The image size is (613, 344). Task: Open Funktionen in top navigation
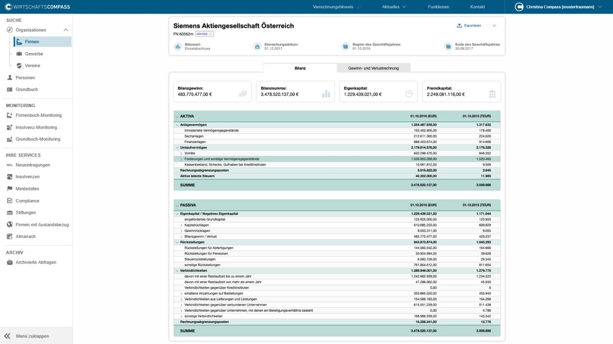[x=438, y=7]
